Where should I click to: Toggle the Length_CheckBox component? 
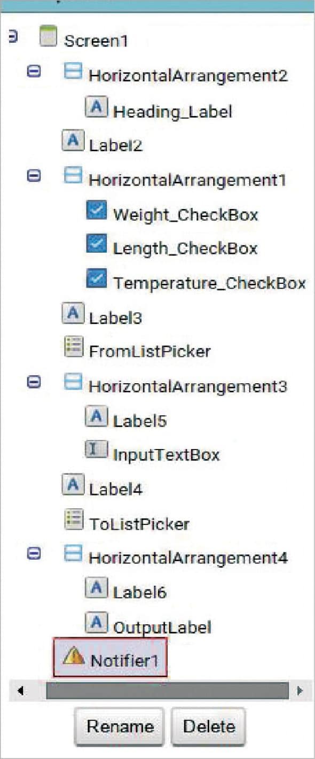point(96,243)
